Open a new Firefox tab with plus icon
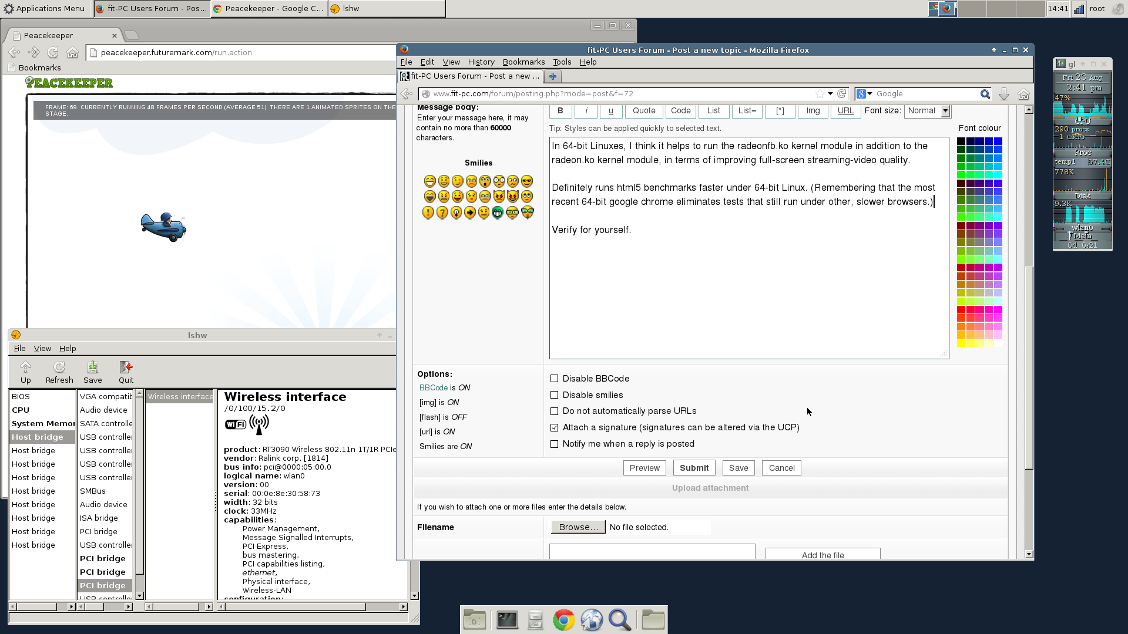1128x634 pixels. tap(552, 76)
